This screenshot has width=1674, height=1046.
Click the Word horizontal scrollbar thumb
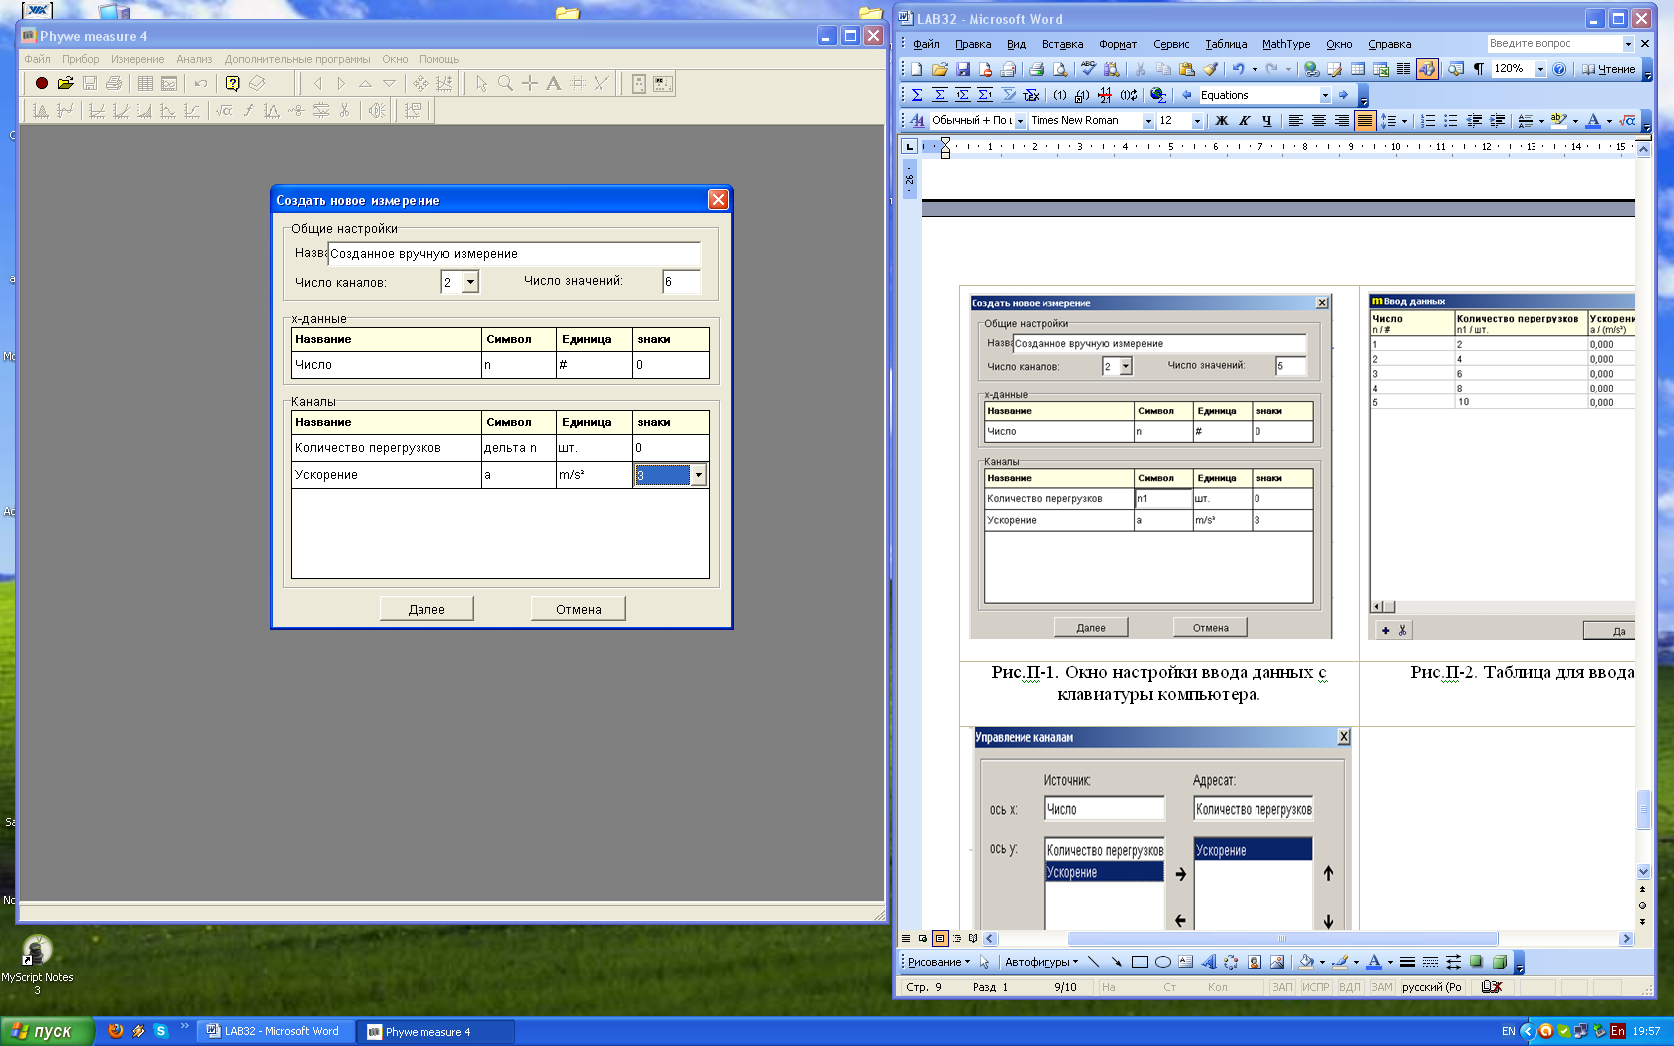(x=1282, y=938)
